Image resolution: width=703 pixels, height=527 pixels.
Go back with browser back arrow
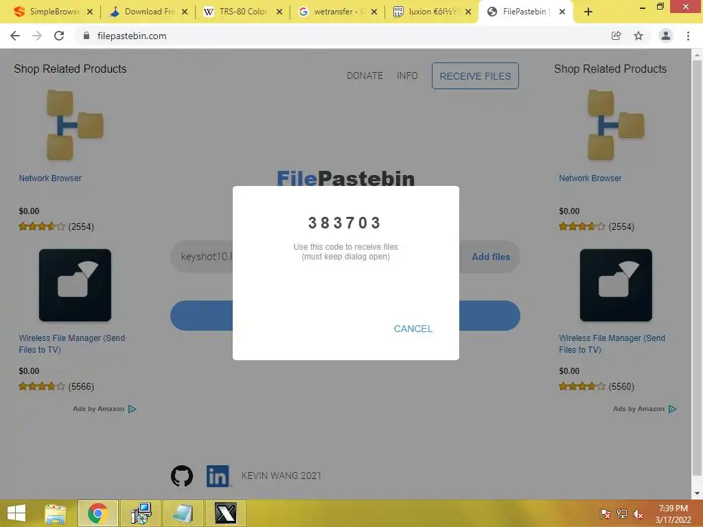pos(15,36)
